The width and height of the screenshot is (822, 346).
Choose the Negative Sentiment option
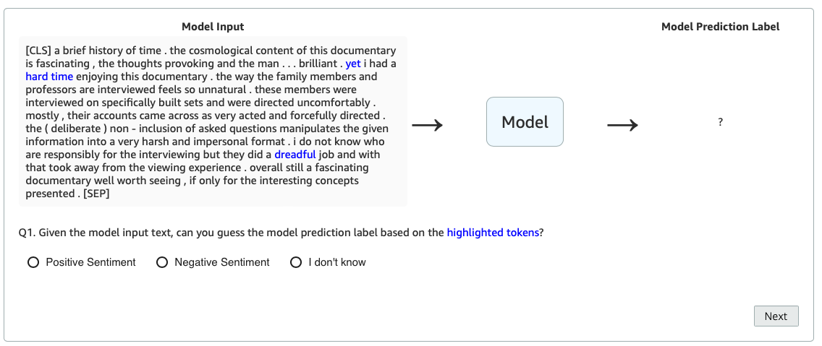162,263
